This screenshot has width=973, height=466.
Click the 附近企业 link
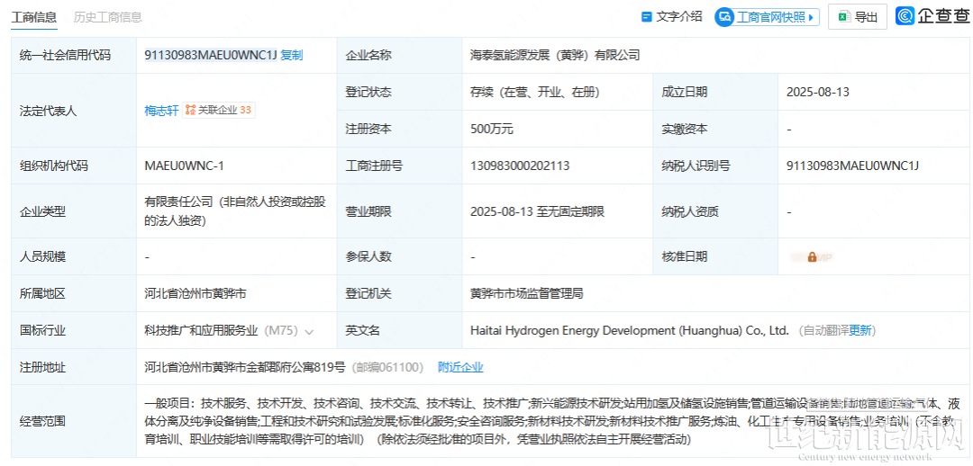[460, 367]
